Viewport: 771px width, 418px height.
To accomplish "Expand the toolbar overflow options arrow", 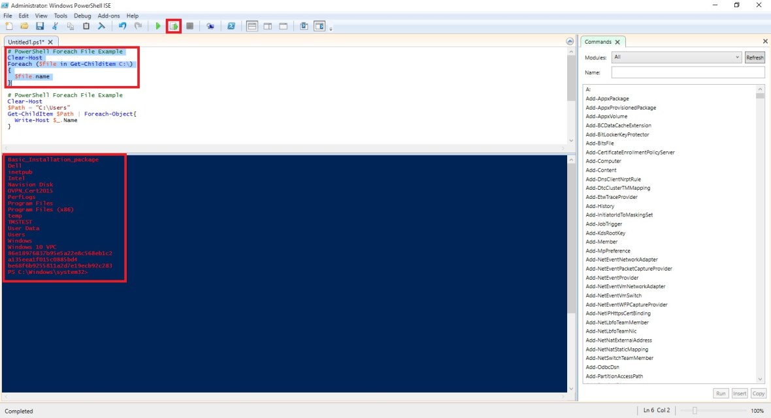I will (x=331, y=29).
